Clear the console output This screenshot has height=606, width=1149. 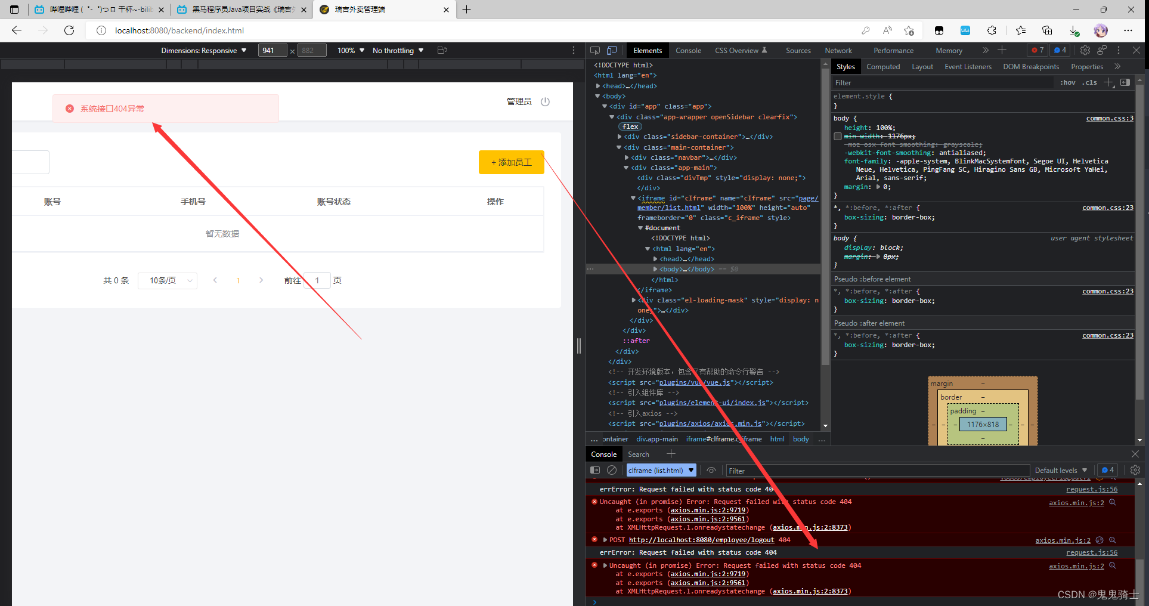pos(612,470)
